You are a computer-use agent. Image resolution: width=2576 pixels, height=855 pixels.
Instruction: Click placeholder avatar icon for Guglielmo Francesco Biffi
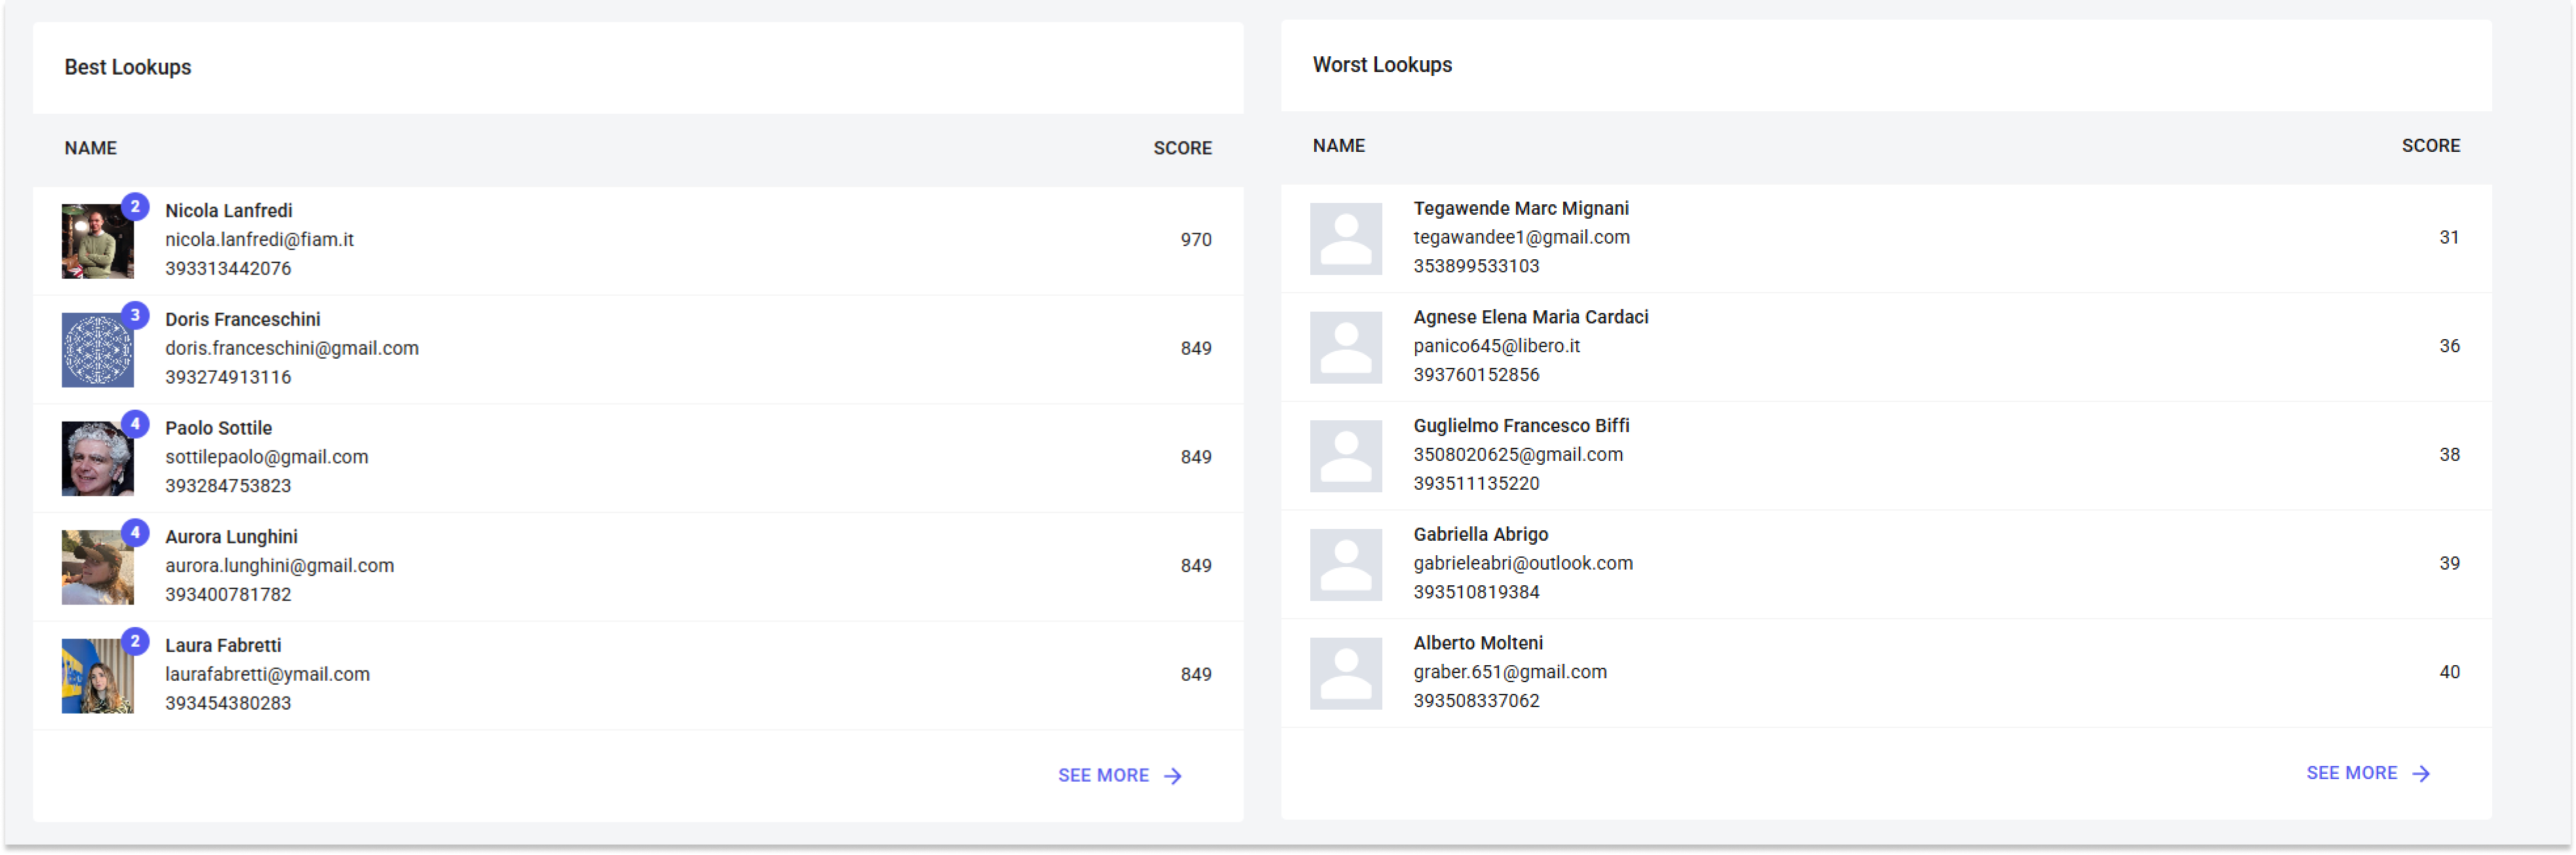point(1345,456)
